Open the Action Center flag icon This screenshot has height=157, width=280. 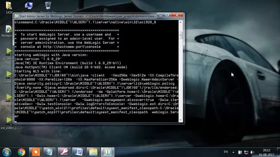(x=240, y=152)
